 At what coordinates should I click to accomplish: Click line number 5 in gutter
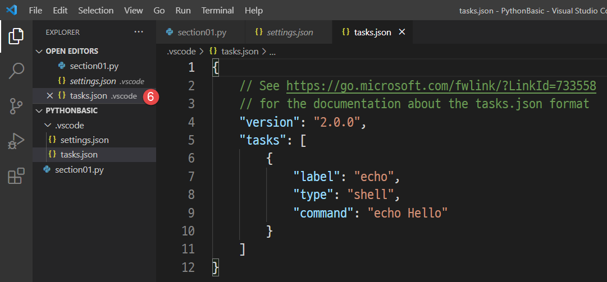tap(191, 140)
